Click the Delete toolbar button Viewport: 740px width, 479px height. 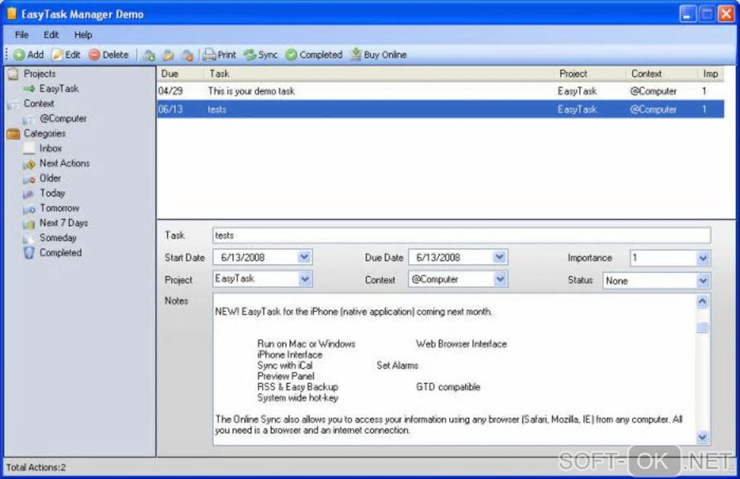tap(109, 54)
